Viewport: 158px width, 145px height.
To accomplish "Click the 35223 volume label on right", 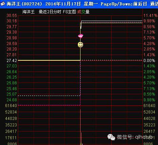I will pos(150,125).
